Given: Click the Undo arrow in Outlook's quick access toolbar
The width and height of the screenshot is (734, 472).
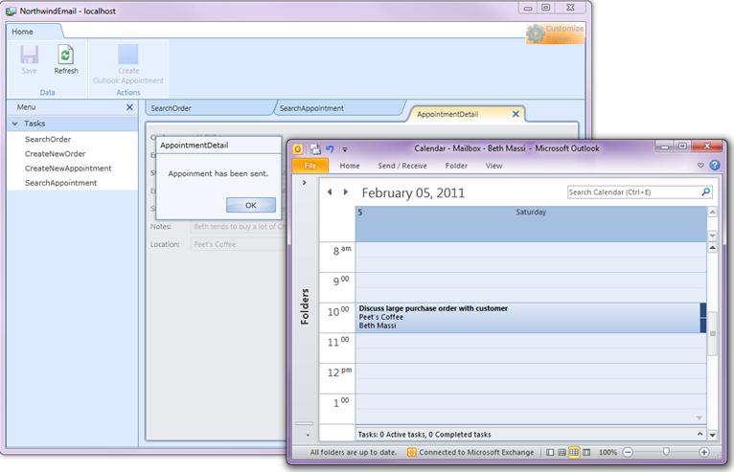Looking at the screenshot, I should click(x=330, y=148).
